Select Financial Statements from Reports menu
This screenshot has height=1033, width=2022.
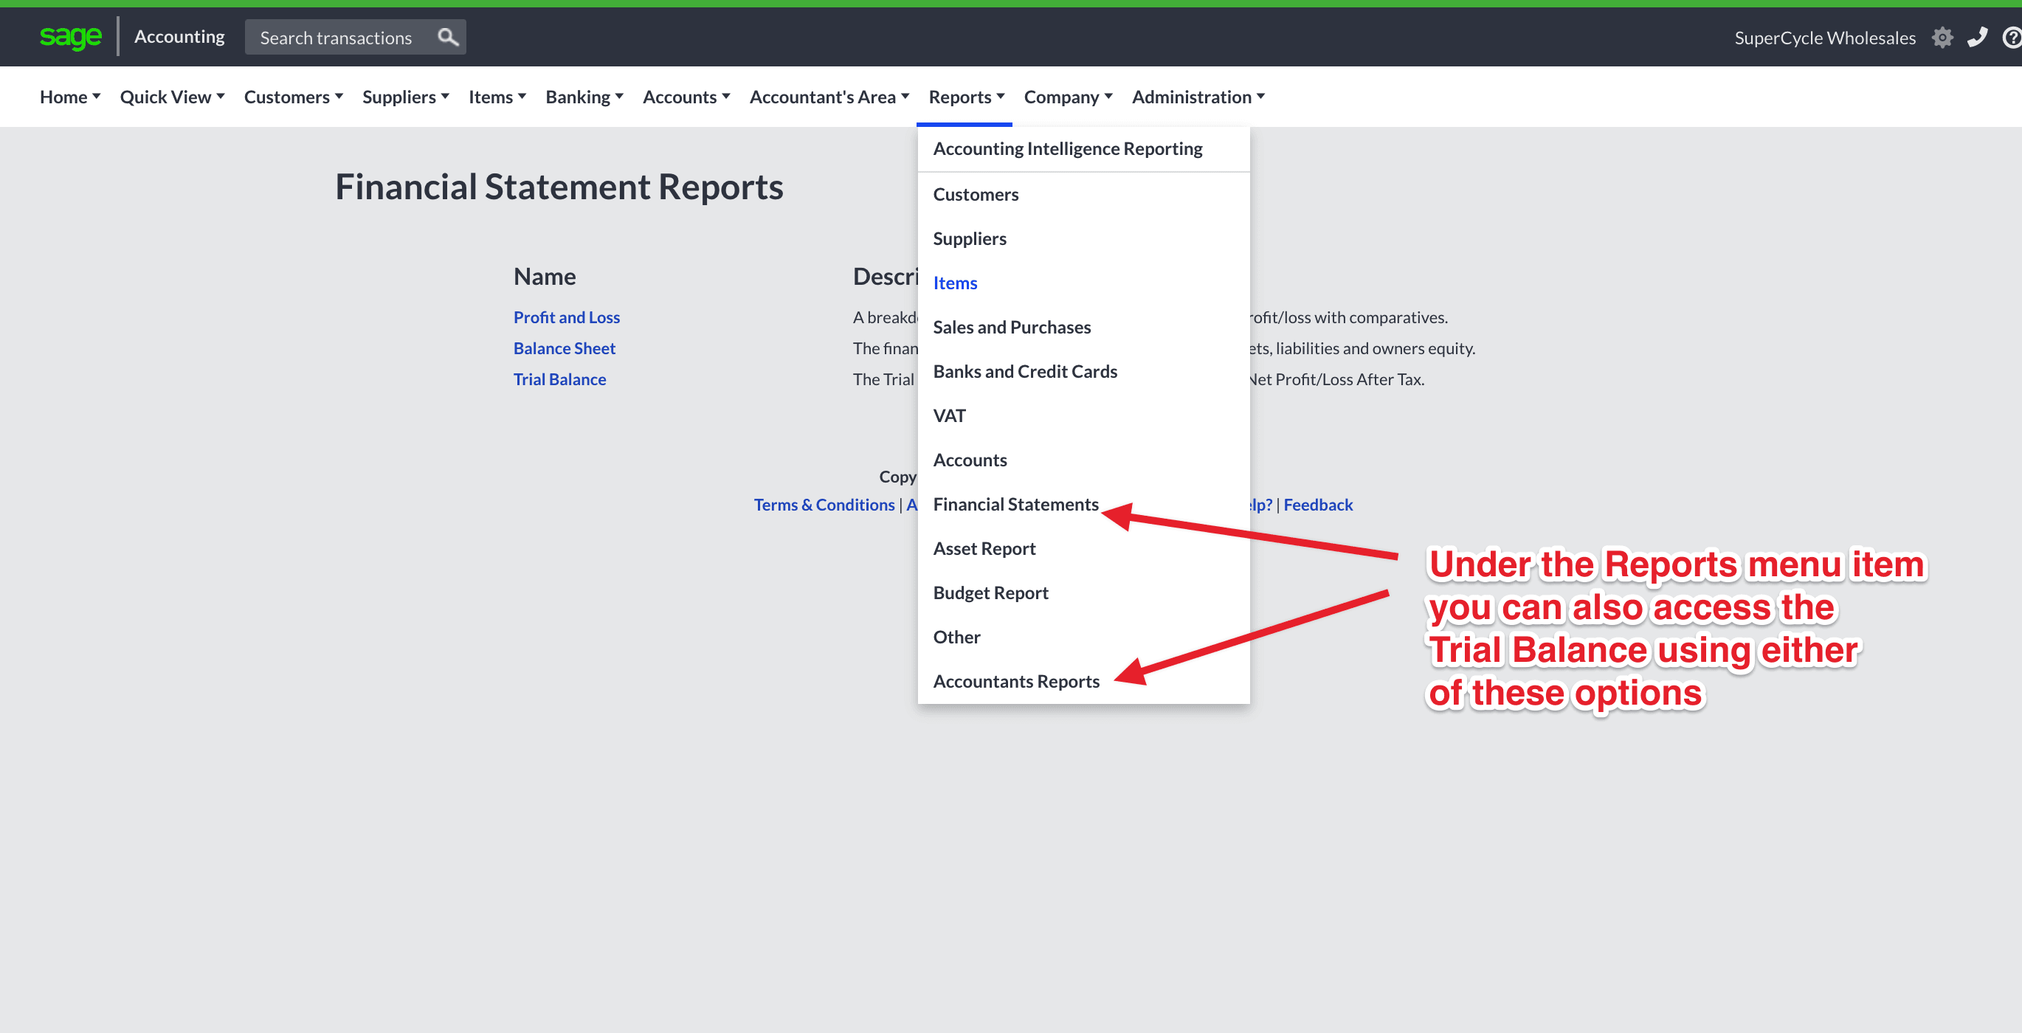(1015, 504)
